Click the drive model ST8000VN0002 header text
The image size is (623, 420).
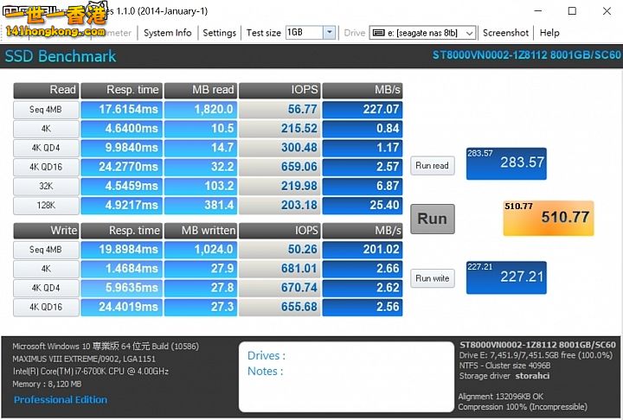coord(526,54)
